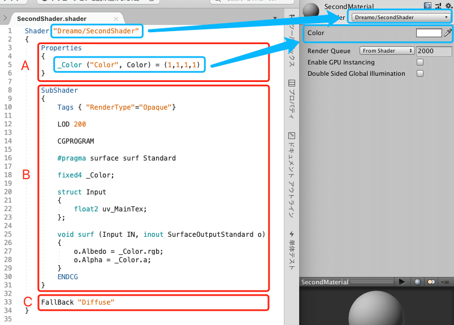
Task: Click the ENDCG line
Action: point(67,276)
